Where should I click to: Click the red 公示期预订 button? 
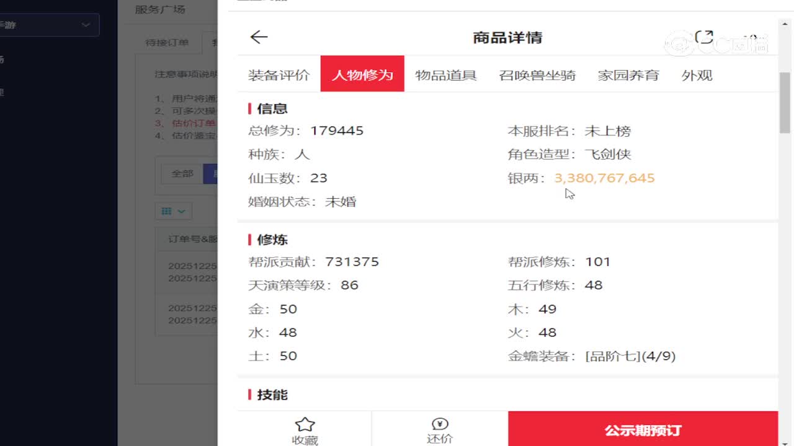[643, 429]
